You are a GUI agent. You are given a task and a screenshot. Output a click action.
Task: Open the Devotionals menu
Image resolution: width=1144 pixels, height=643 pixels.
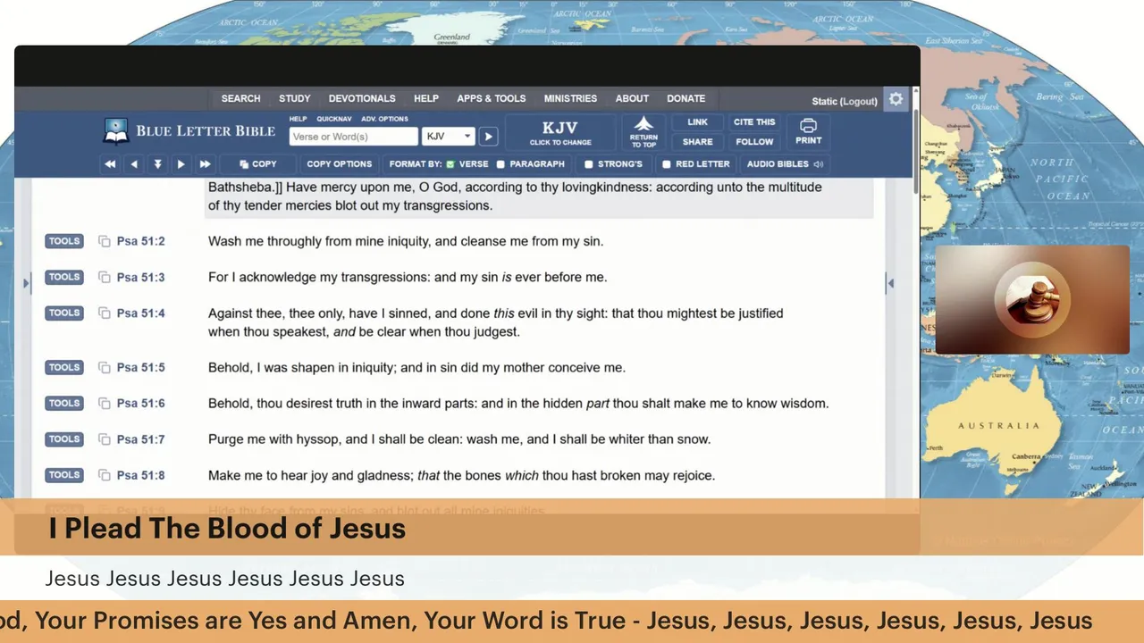(362, 98)
